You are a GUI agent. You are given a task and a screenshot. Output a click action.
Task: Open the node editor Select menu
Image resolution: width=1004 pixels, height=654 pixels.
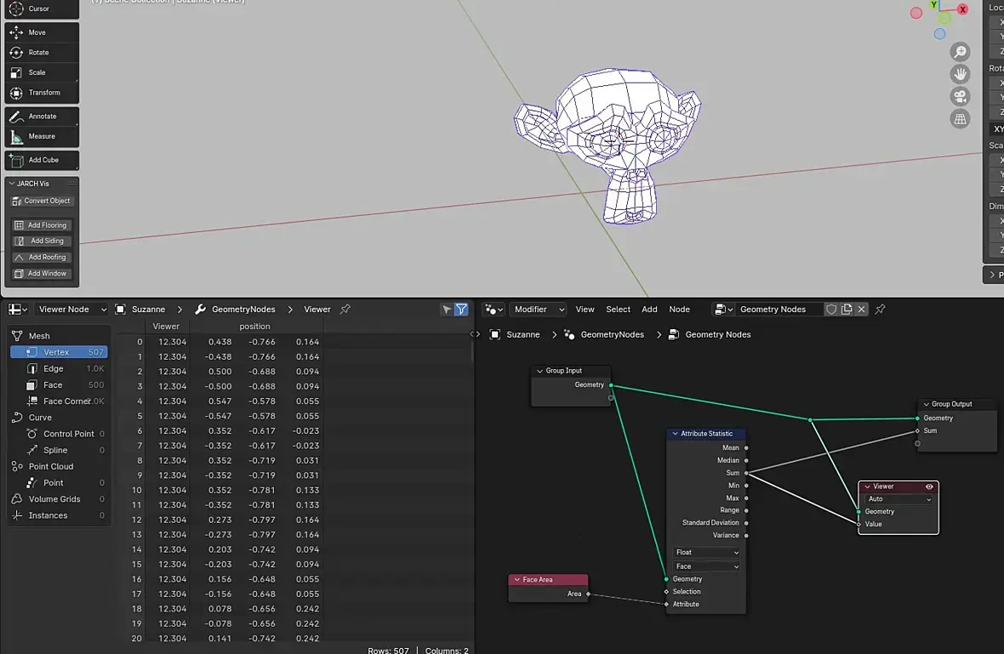click(x=618, y=309)
